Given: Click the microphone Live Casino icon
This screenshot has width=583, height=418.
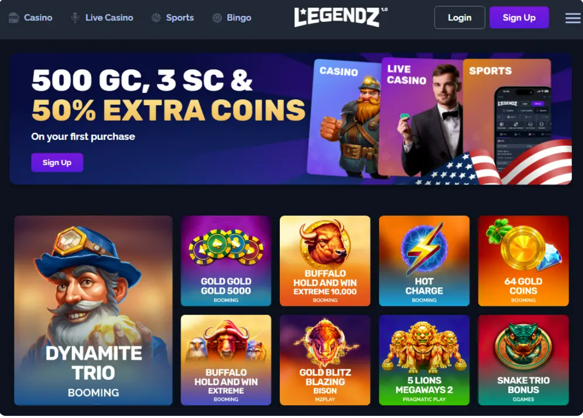Looking at the screenshot, I should (75, 18).
